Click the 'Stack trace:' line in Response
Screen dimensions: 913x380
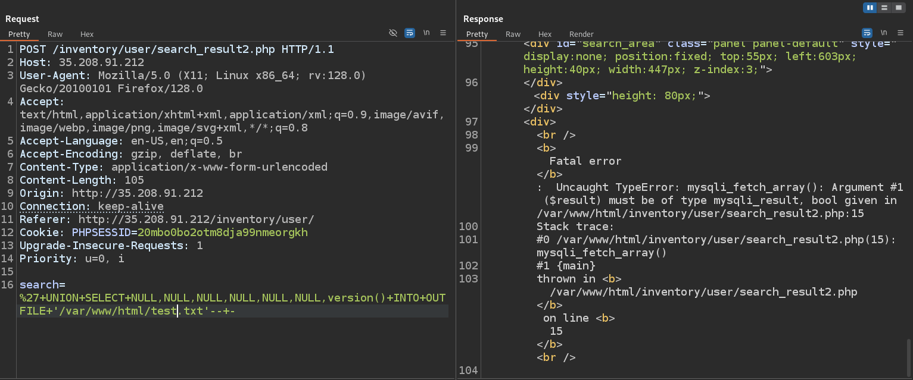(x=576, y=226)
